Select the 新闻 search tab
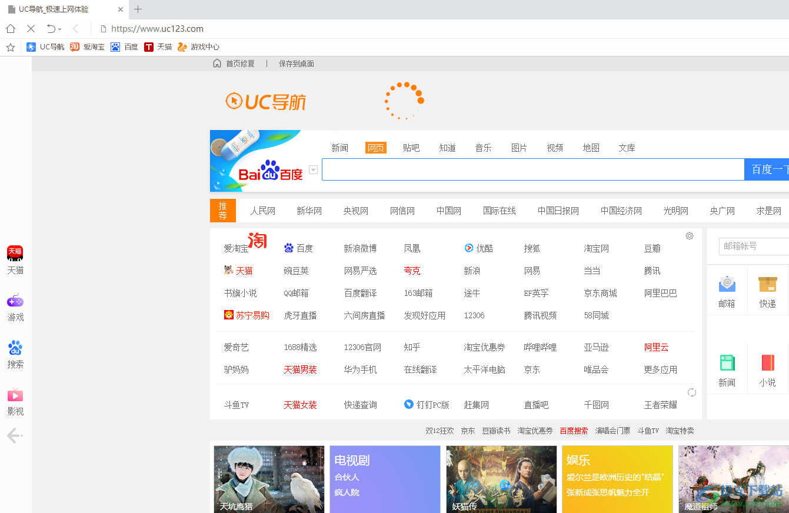This screenshot has height=513, width=789. [x=339, y=148]
